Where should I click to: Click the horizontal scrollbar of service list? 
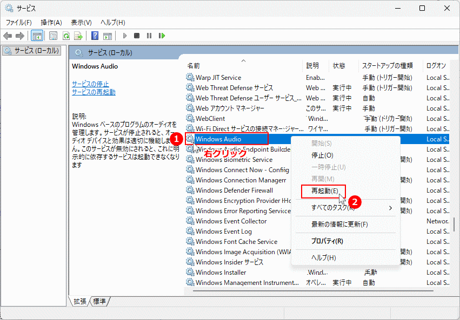pos(313,291)
